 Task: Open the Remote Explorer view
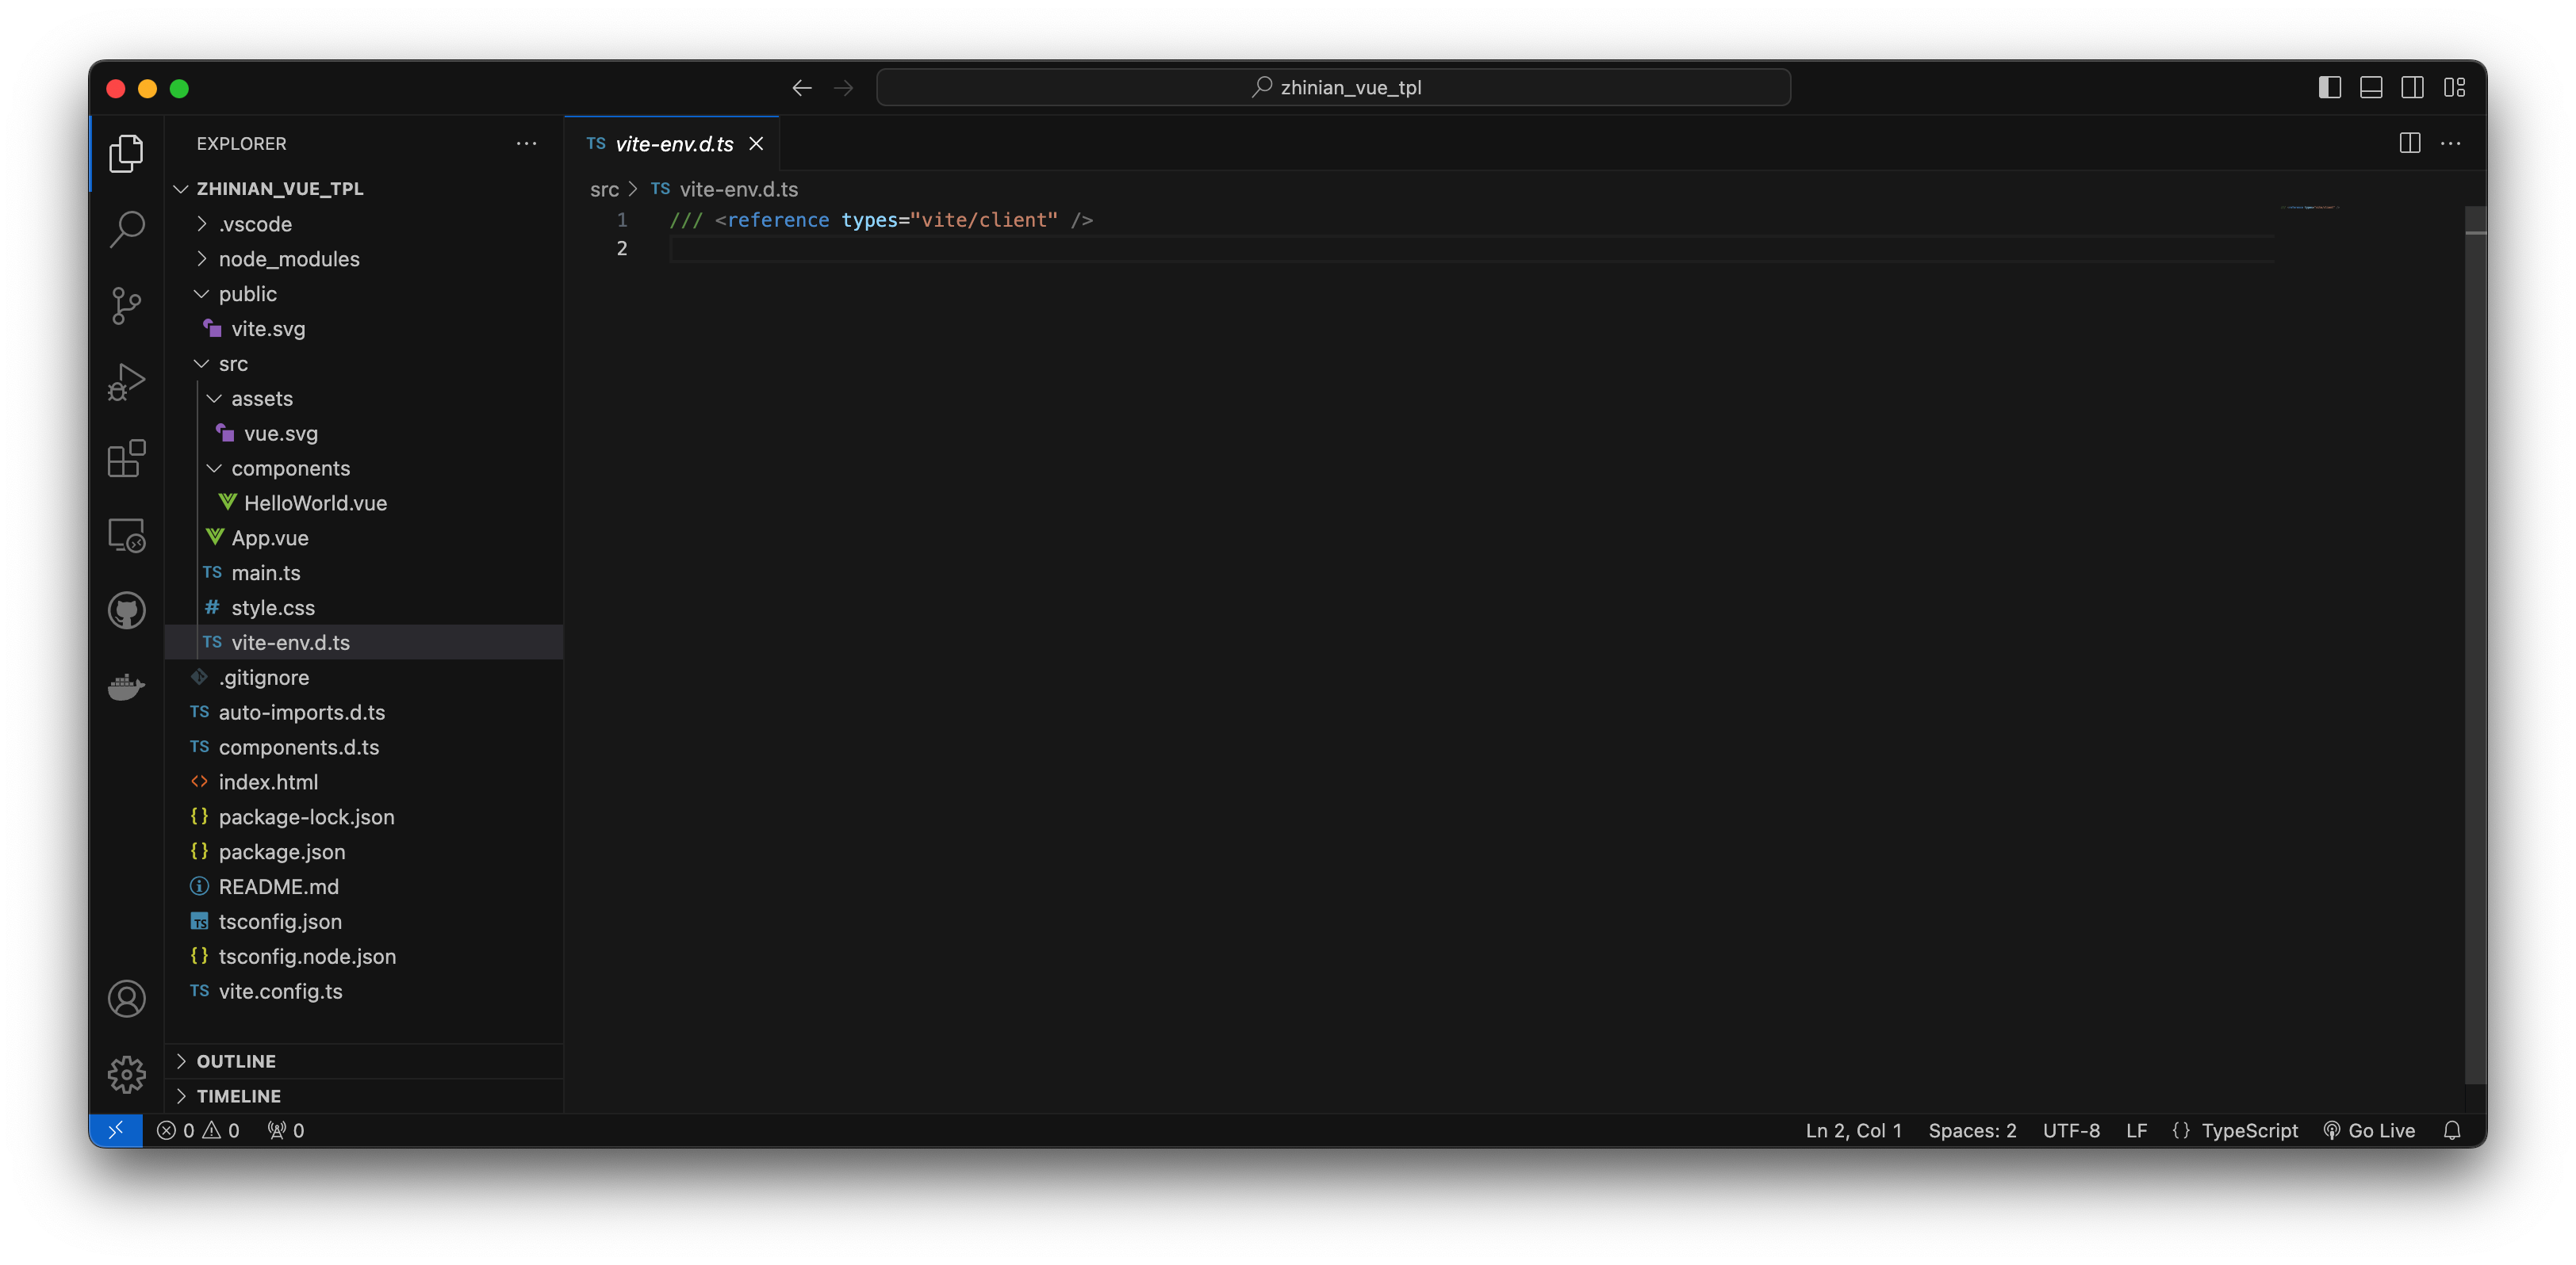[126, 534]
